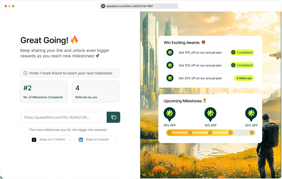Click the 5 Referrals badge on the 25% award

coord(244,78)
